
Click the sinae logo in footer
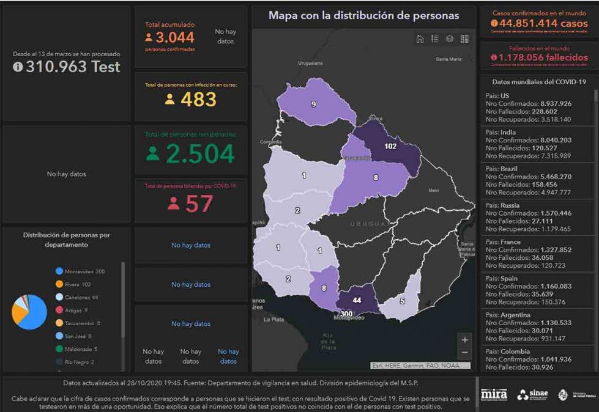532,395
